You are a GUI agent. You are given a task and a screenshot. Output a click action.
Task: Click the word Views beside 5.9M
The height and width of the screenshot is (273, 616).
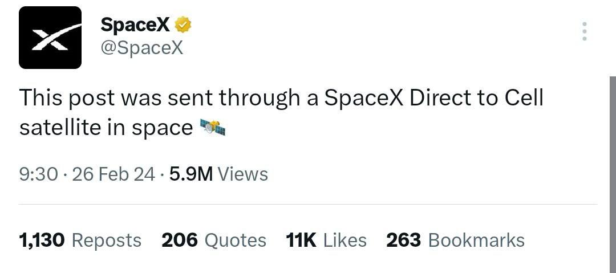tap(243, 174)
